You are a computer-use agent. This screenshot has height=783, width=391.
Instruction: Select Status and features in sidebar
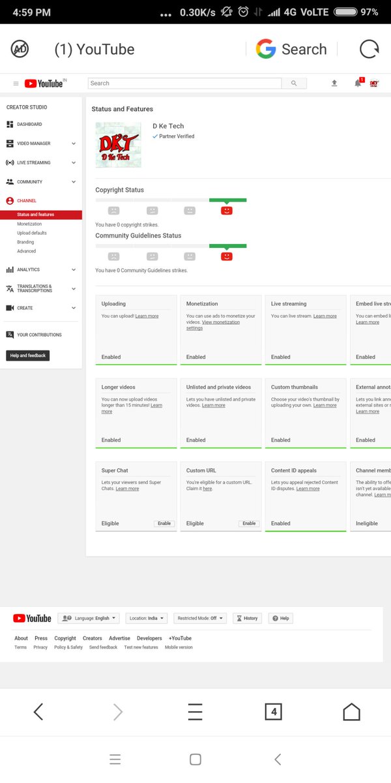tap(41, 215)
